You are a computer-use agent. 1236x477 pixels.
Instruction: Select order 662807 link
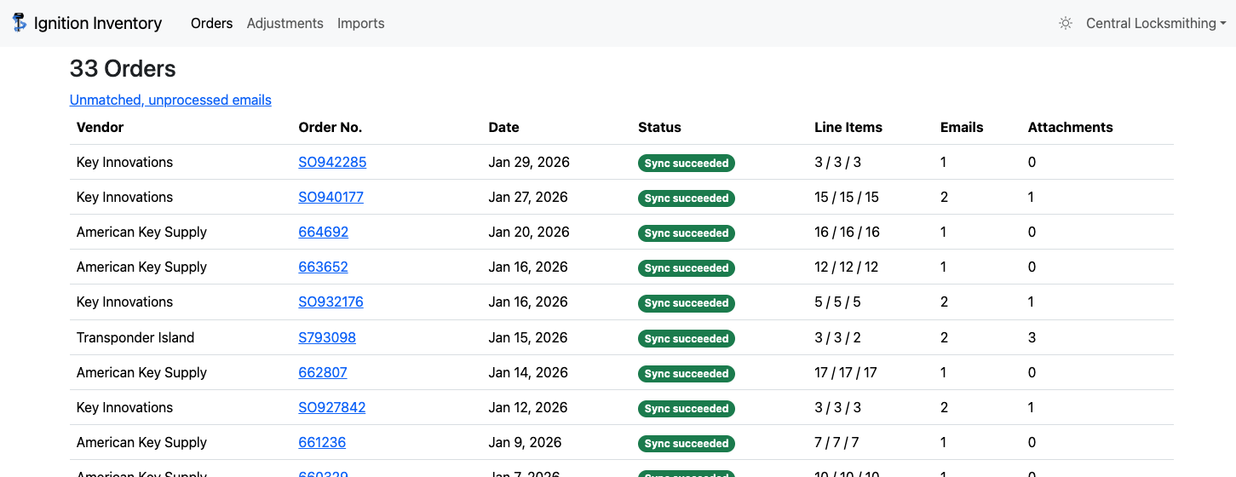pyautogui.click(x=322, y=372)
